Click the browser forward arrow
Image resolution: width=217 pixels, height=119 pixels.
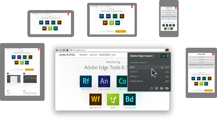61,50
